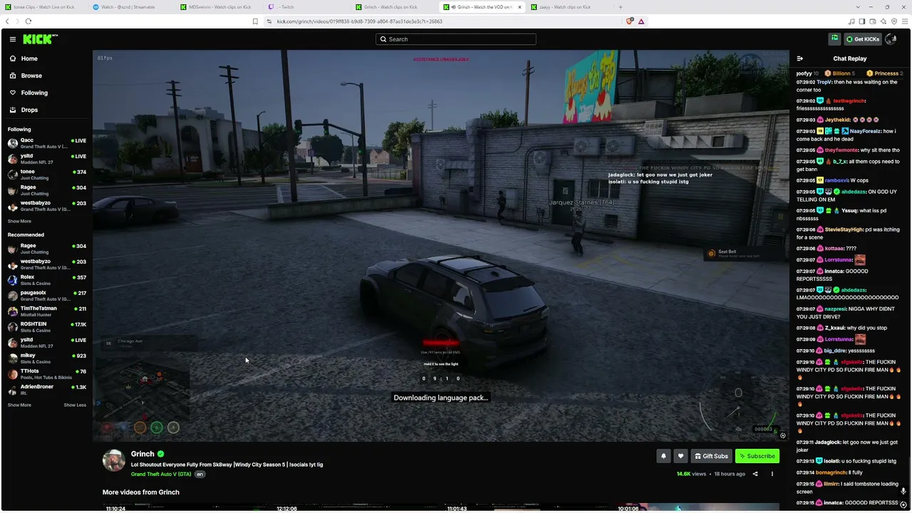This screenshot has height=513, width=912.
Task: Open the video more options menu
Action: (x=772, y=474)
